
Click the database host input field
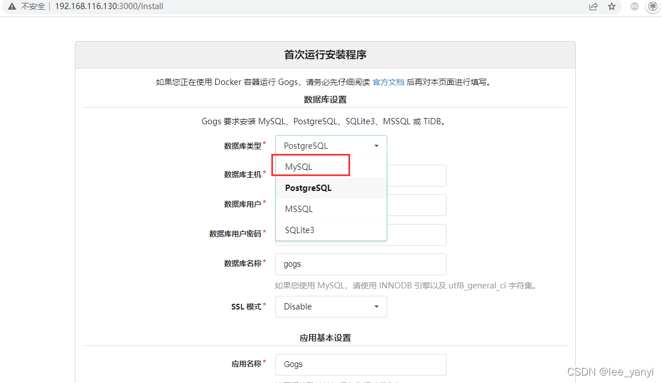[416, 176]
